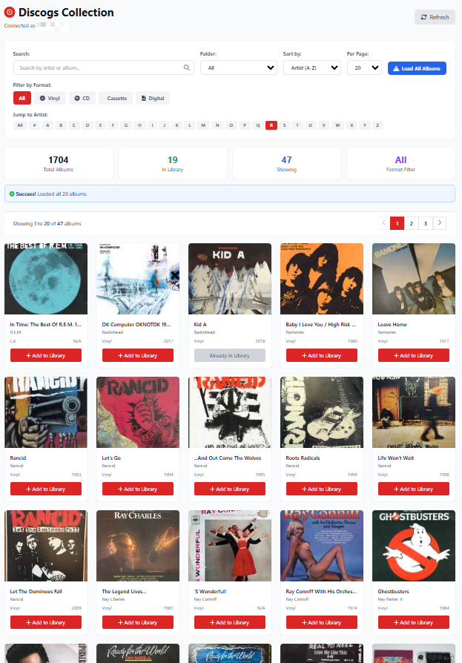Click the Load All Albums button
Viewport: 462px width, 663px height.
click(417, 68)
